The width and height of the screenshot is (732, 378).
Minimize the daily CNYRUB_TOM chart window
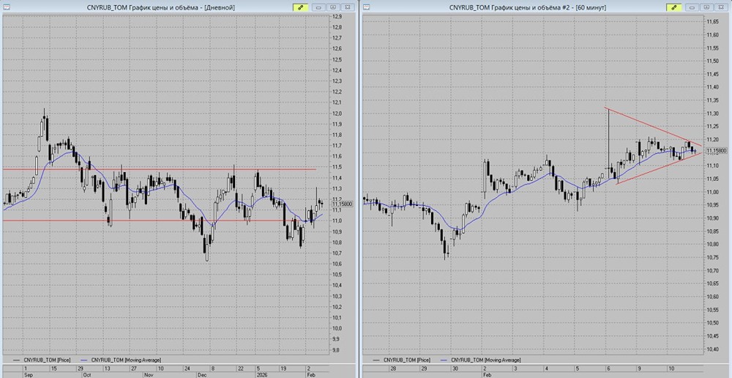click(319, 7)
